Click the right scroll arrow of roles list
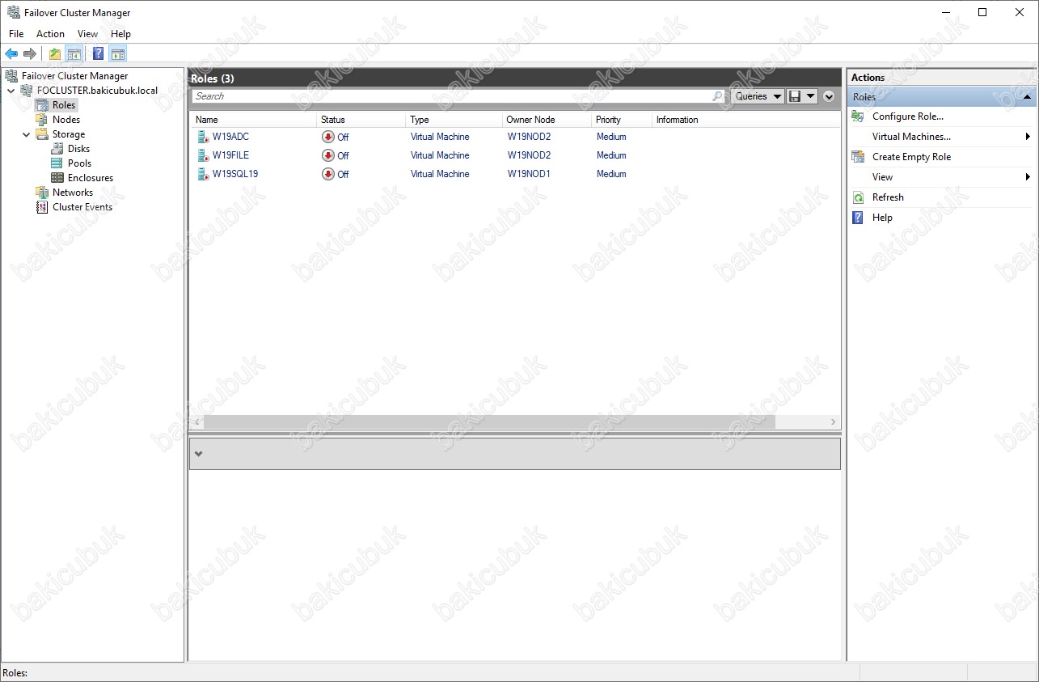This screenshot has width=1039, height=682. (x=834, y=422)
